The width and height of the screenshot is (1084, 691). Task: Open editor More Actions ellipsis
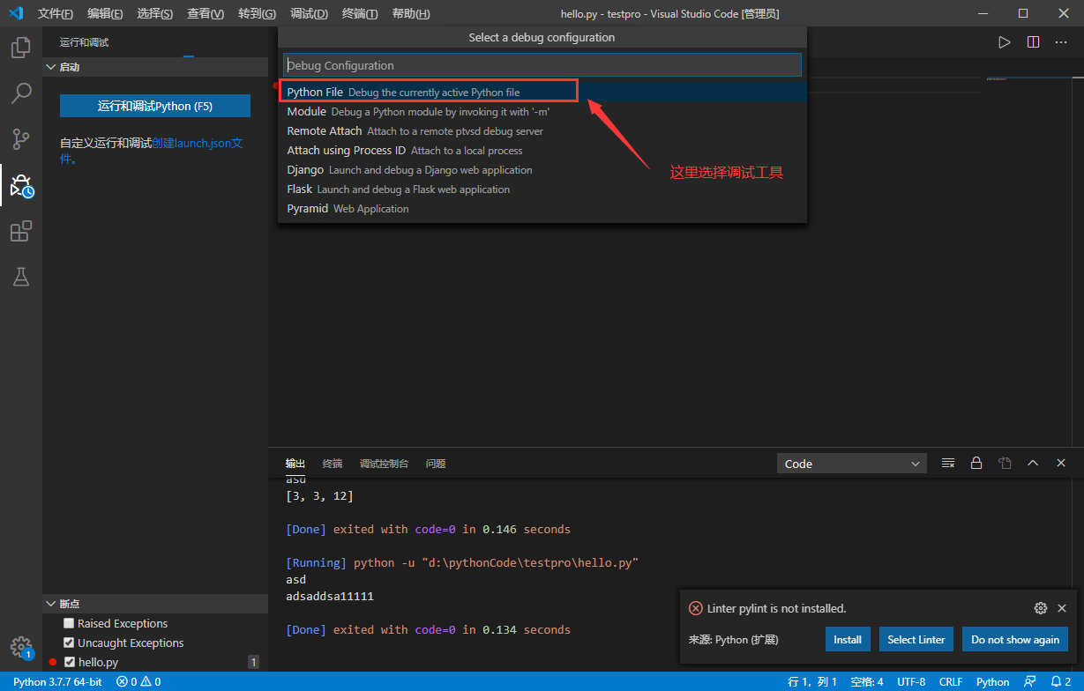1061,42
